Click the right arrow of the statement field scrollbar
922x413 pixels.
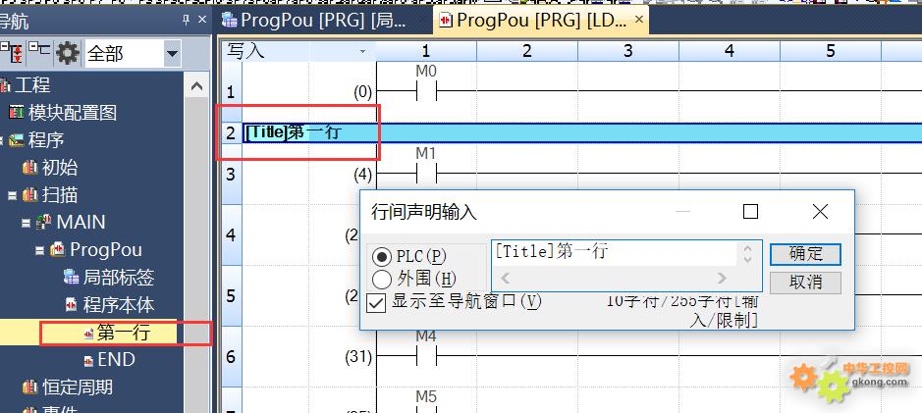click(722, 278)
